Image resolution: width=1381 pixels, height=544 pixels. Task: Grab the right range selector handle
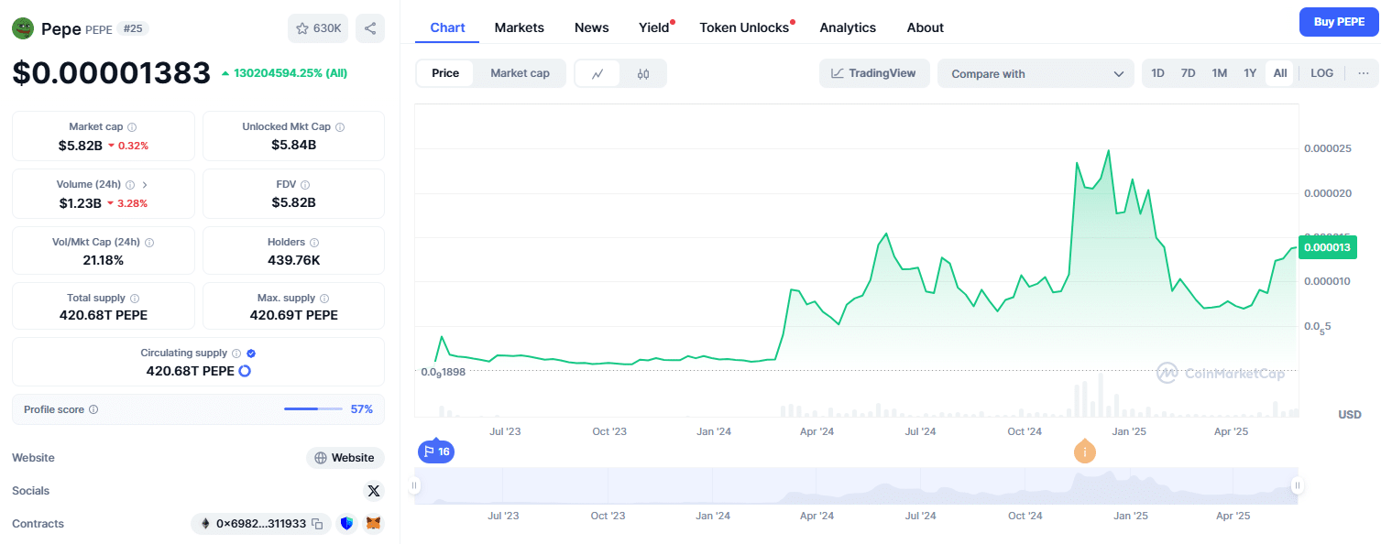tap(1297, 485)
